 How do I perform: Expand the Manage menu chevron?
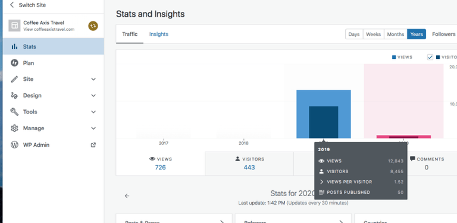click(x=93, y=128)
